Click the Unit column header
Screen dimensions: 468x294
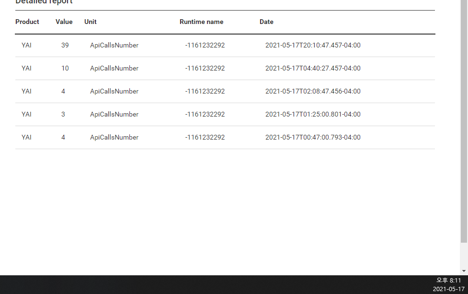(91, 22)
